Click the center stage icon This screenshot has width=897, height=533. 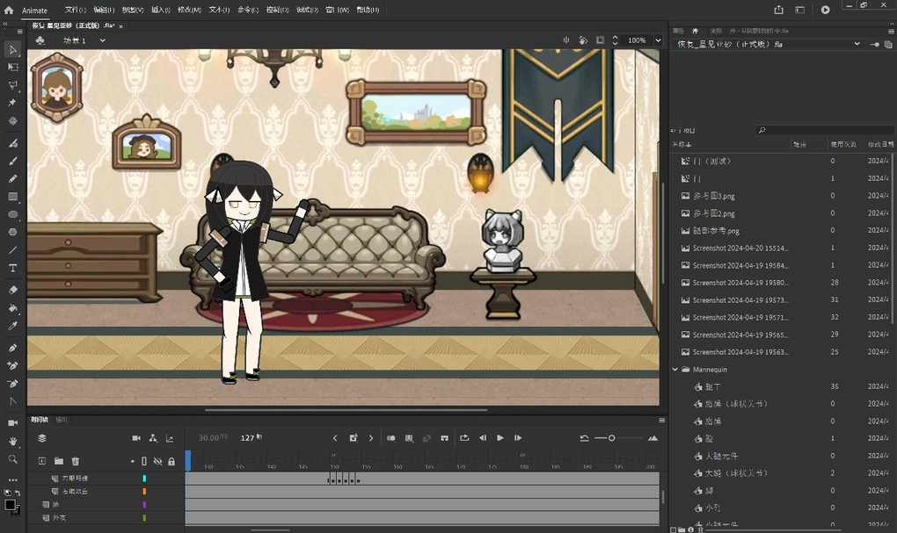(x=566, y=40)
